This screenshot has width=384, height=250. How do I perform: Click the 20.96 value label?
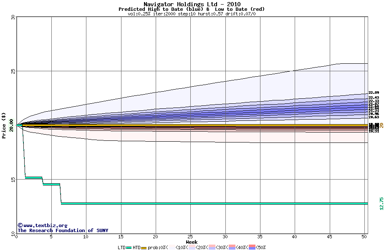click(x=374, y=114)
